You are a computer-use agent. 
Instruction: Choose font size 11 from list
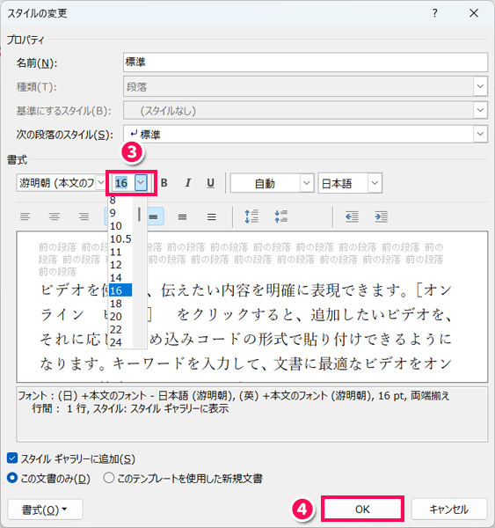click(x=120, y=252)
